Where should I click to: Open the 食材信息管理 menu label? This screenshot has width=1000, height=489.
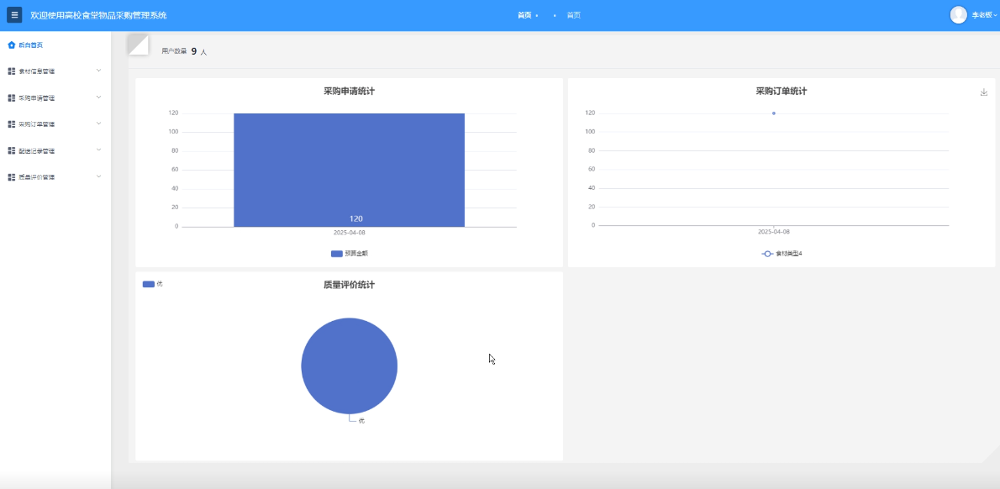(x=36, y=71)
